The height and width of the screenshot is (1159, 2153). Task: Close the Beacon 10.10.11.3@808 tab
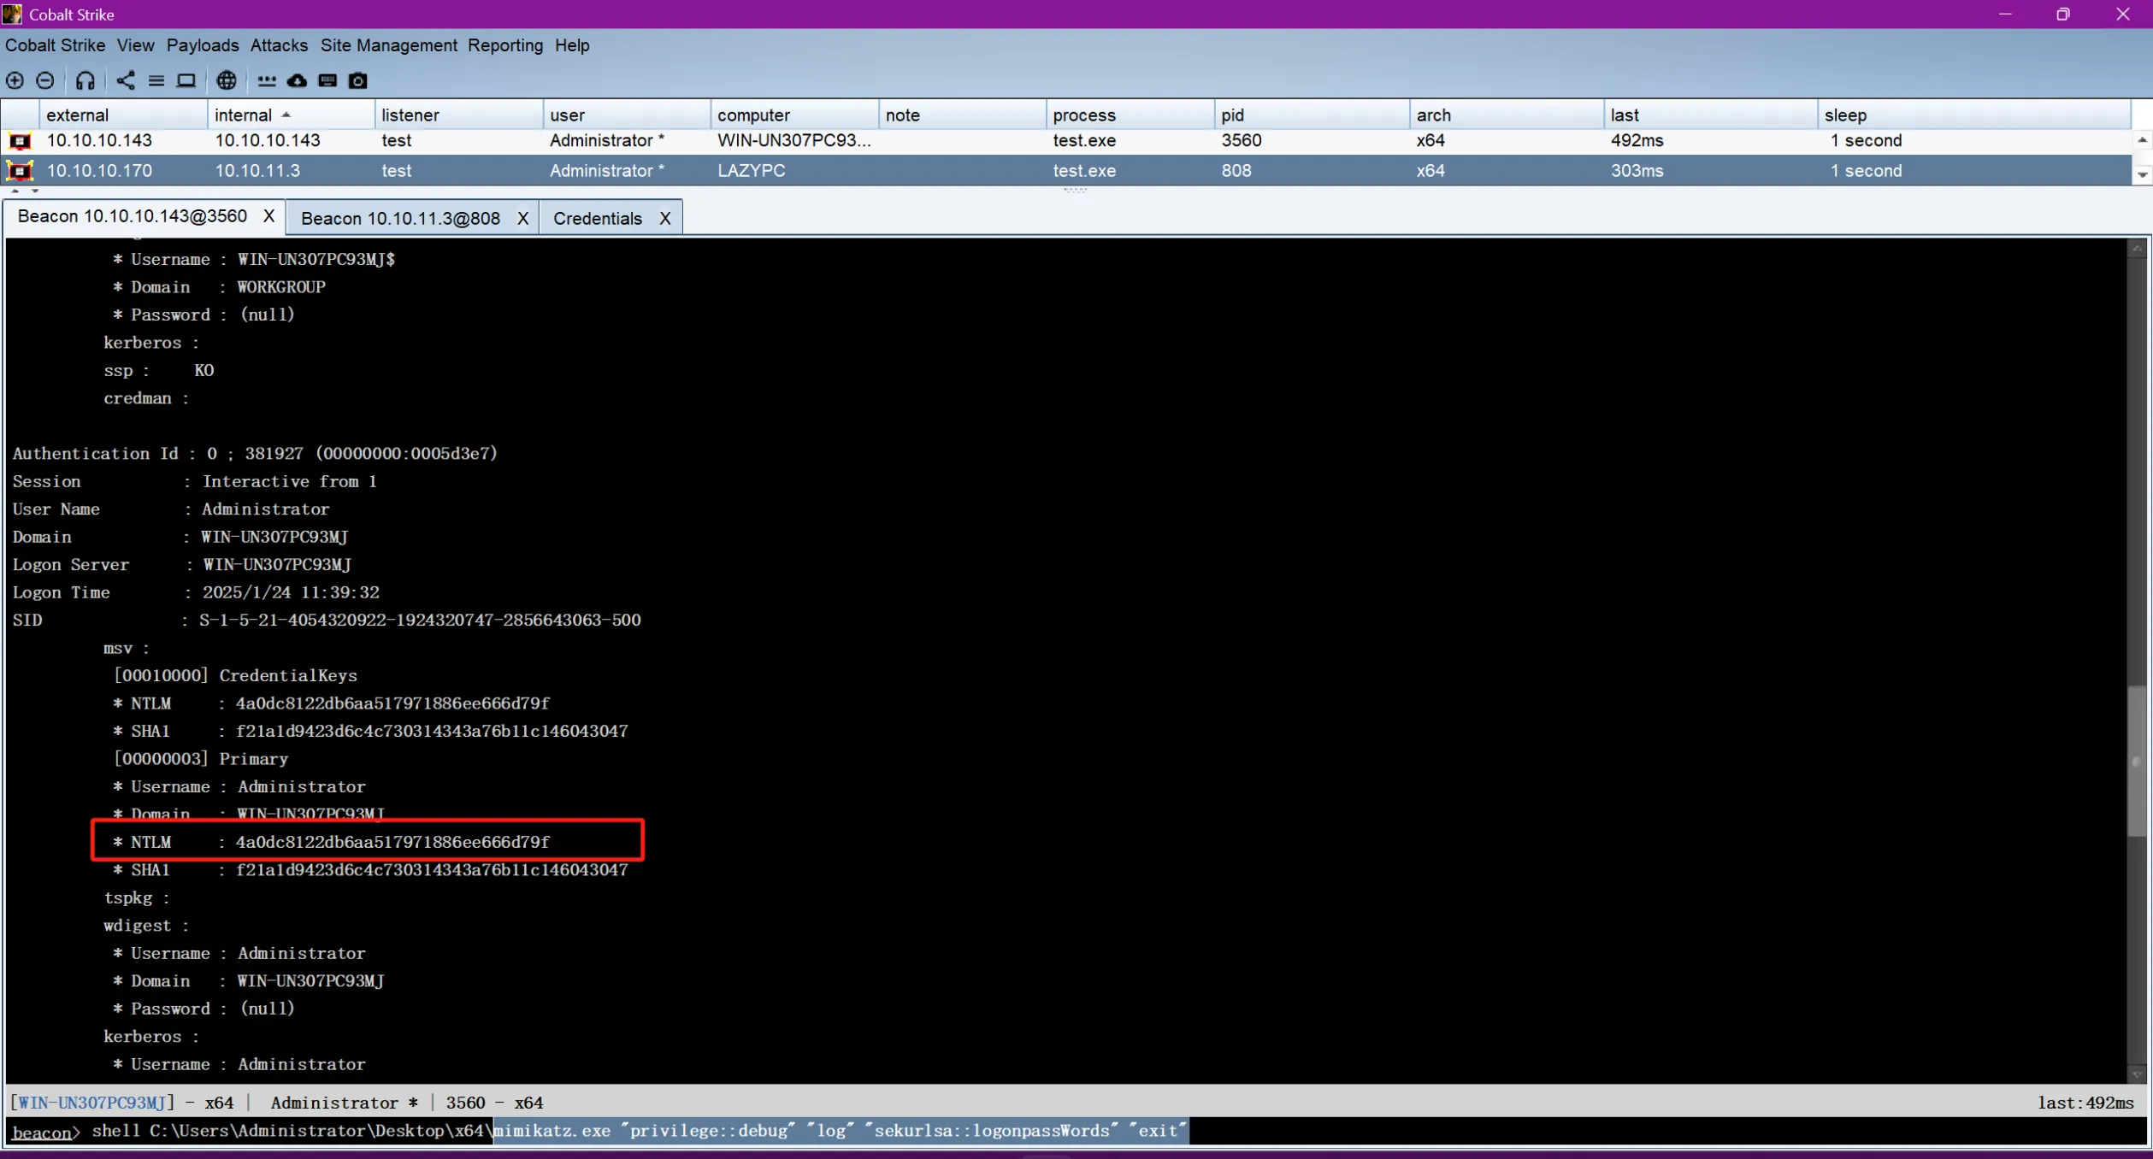[x=522, y=219]
